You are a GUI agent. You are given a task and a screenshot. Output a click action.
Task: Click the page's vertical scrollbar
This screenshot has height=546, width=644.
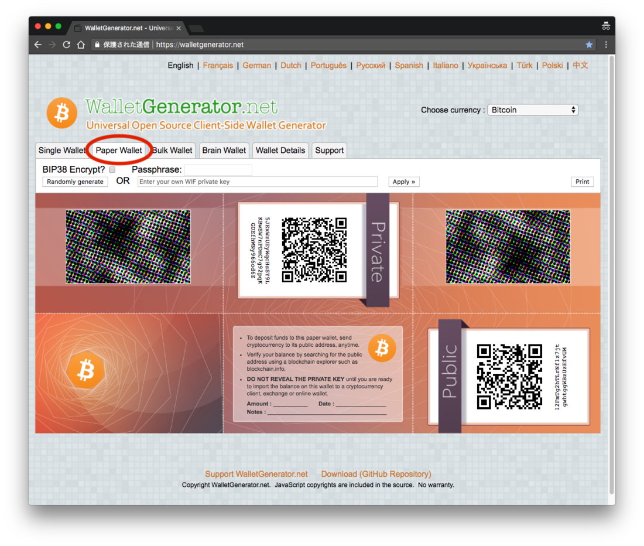click(612, 275)
